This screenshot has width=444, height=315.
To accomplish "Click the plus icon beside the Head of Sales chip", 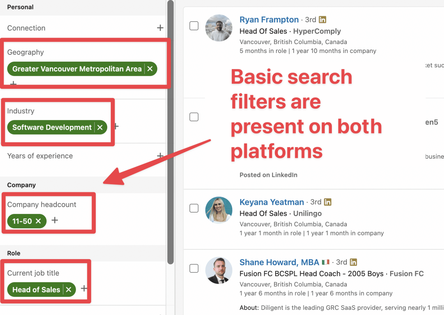I will pyautogui.click(x=84, y=288).
